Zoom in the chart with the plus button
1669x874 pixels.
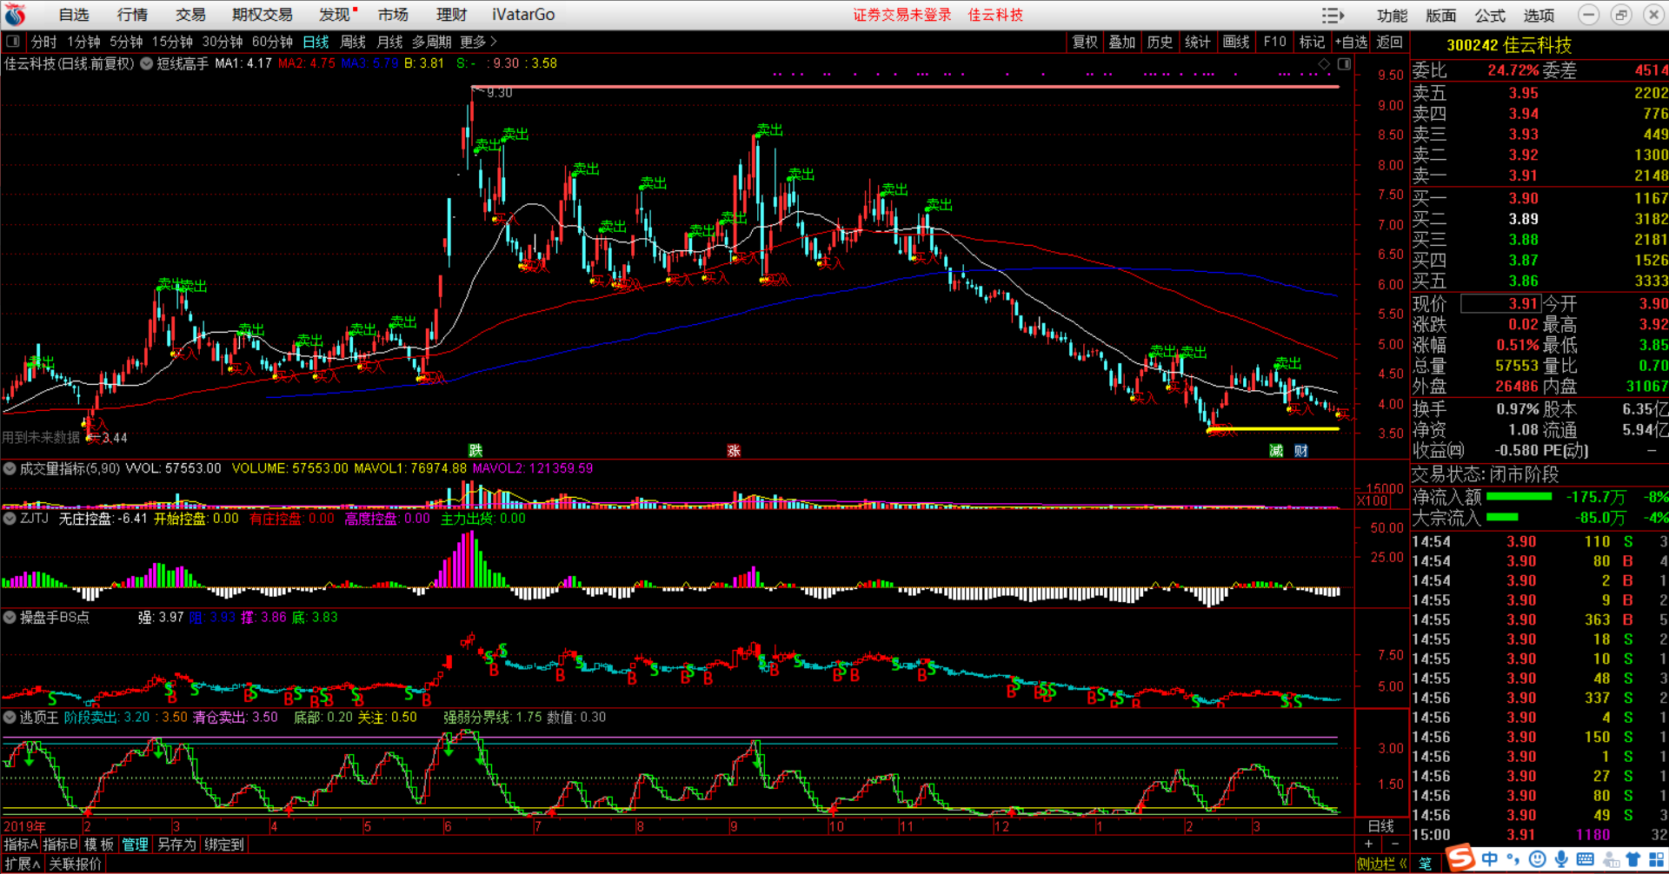pyautogui.click(x=1369, y=844)
